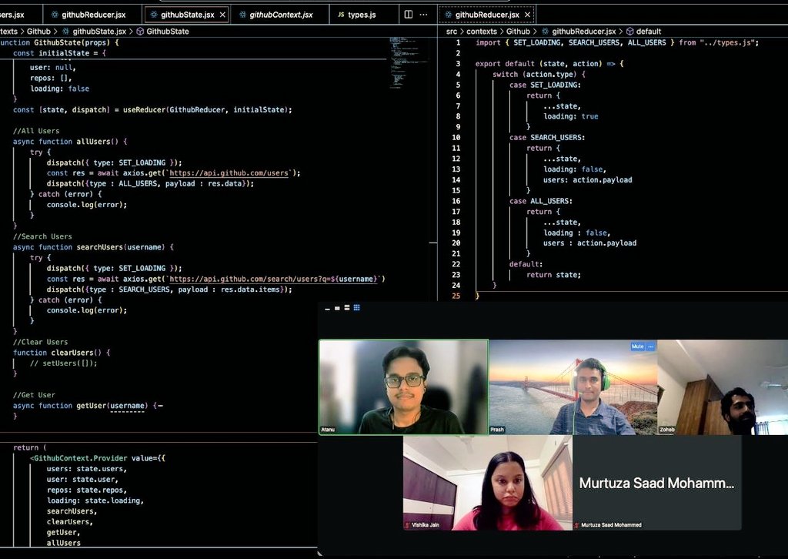Select the Atanu video tile

pyautogui.click(x=403, y=387)
